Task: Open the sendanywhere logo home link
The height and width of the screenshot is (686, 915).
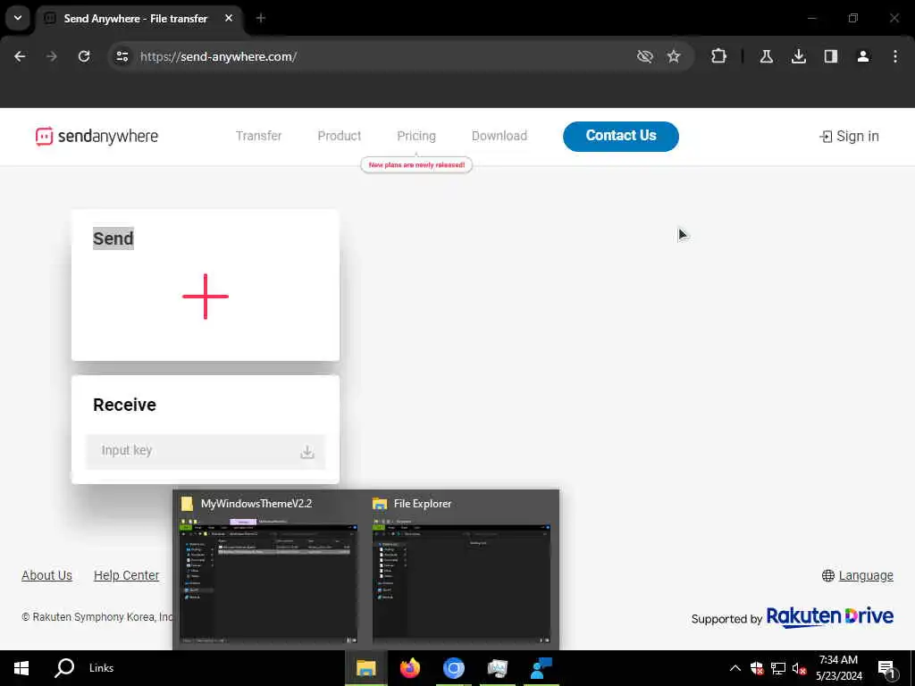Action: click(x=97, y=136)
